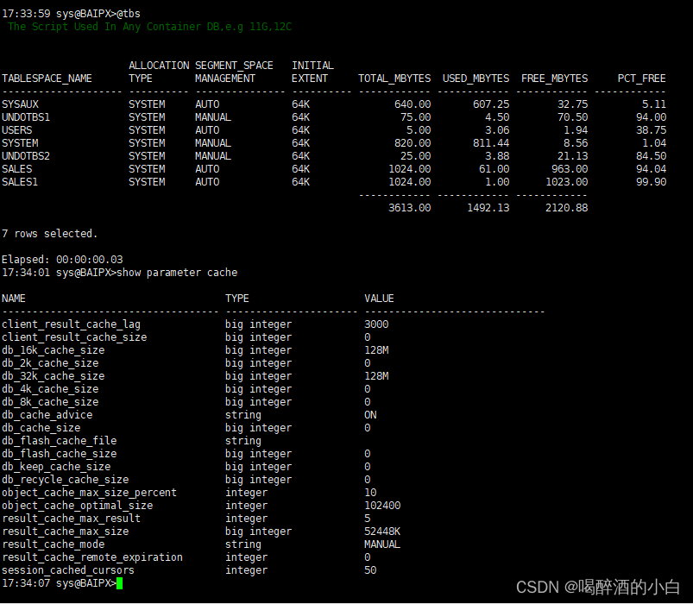Select parameter object_cache_optimal_size

(78, 506)
